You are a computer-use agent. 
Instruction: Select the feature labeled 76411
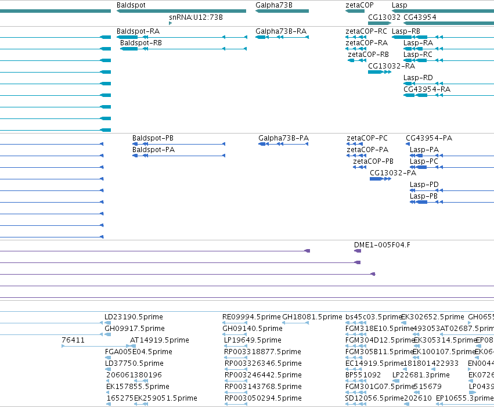coord(73,340)
